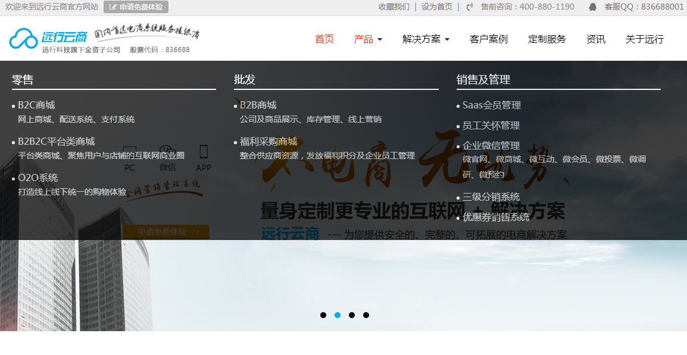
Task: Click the orange 申请免费体验 banner button
Action: point(166,232)
